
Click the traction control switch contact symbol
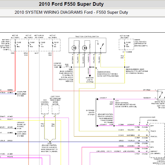point(100,45)
